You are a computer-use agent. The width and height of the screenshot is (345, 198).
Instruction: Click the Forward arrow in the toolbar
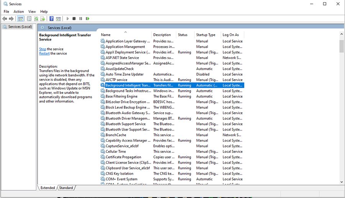pyautogui.click(x=11, y=18)
